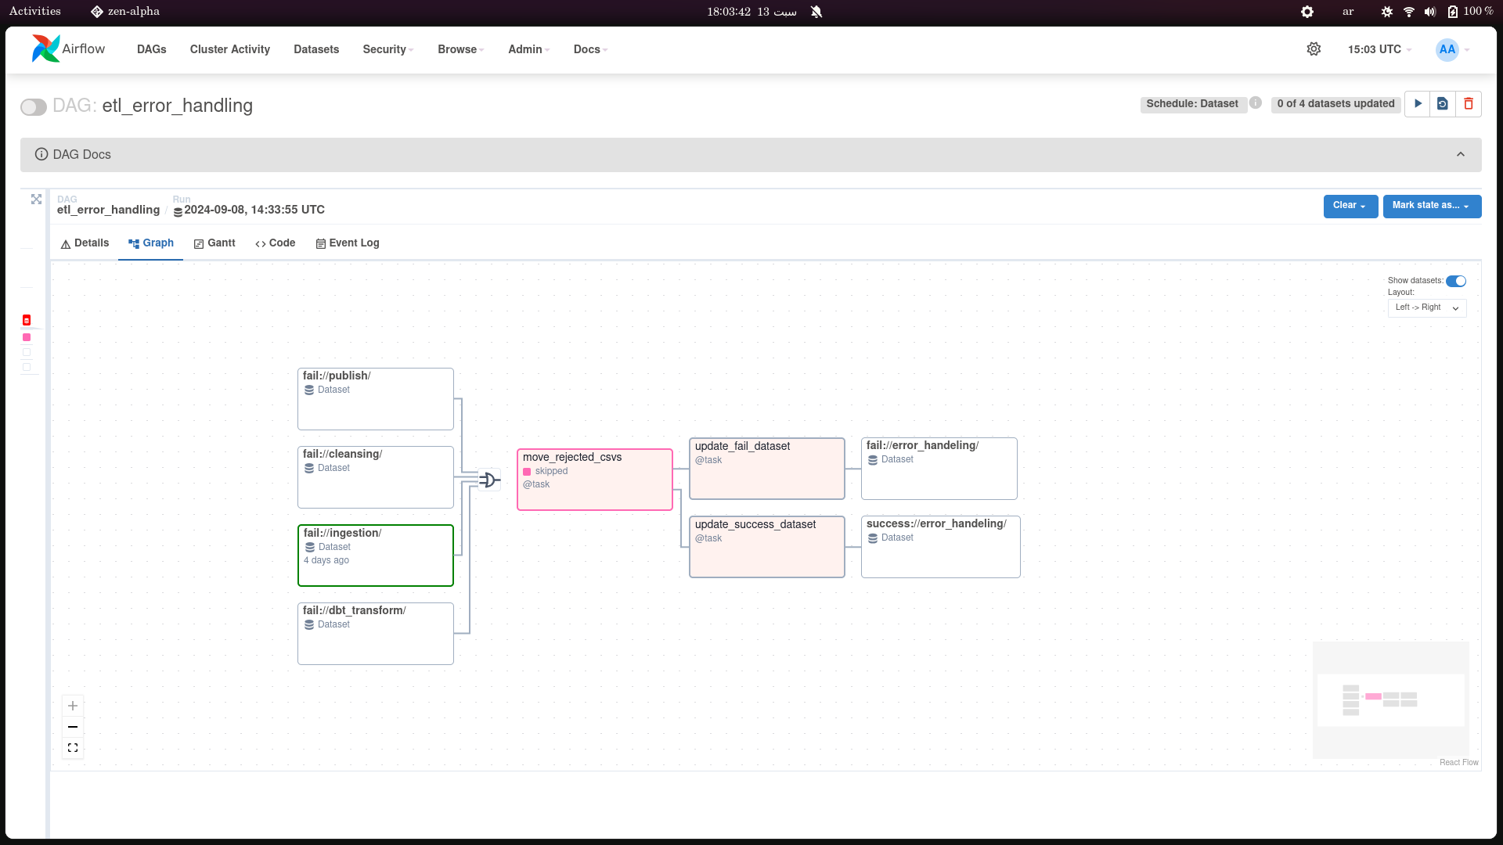The height and width of the screenshot is (845, 1503).
Task: Open the Datasets page
Action: point(316,49)
